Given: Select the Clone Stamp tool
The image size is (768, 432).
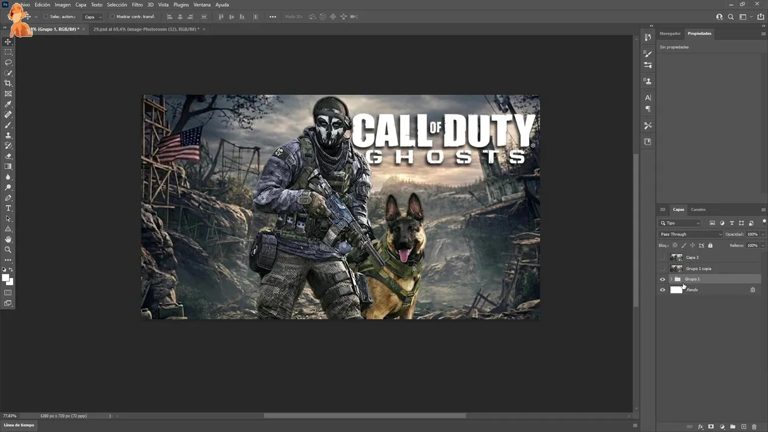Looking at the screenshot, I should point(8,136).
